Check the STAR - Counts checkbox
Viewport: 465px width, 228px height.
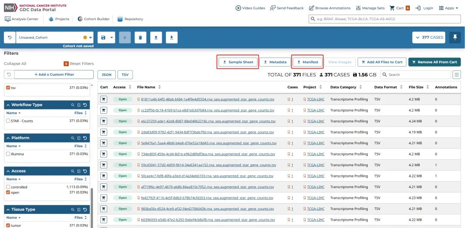point(8,121)
